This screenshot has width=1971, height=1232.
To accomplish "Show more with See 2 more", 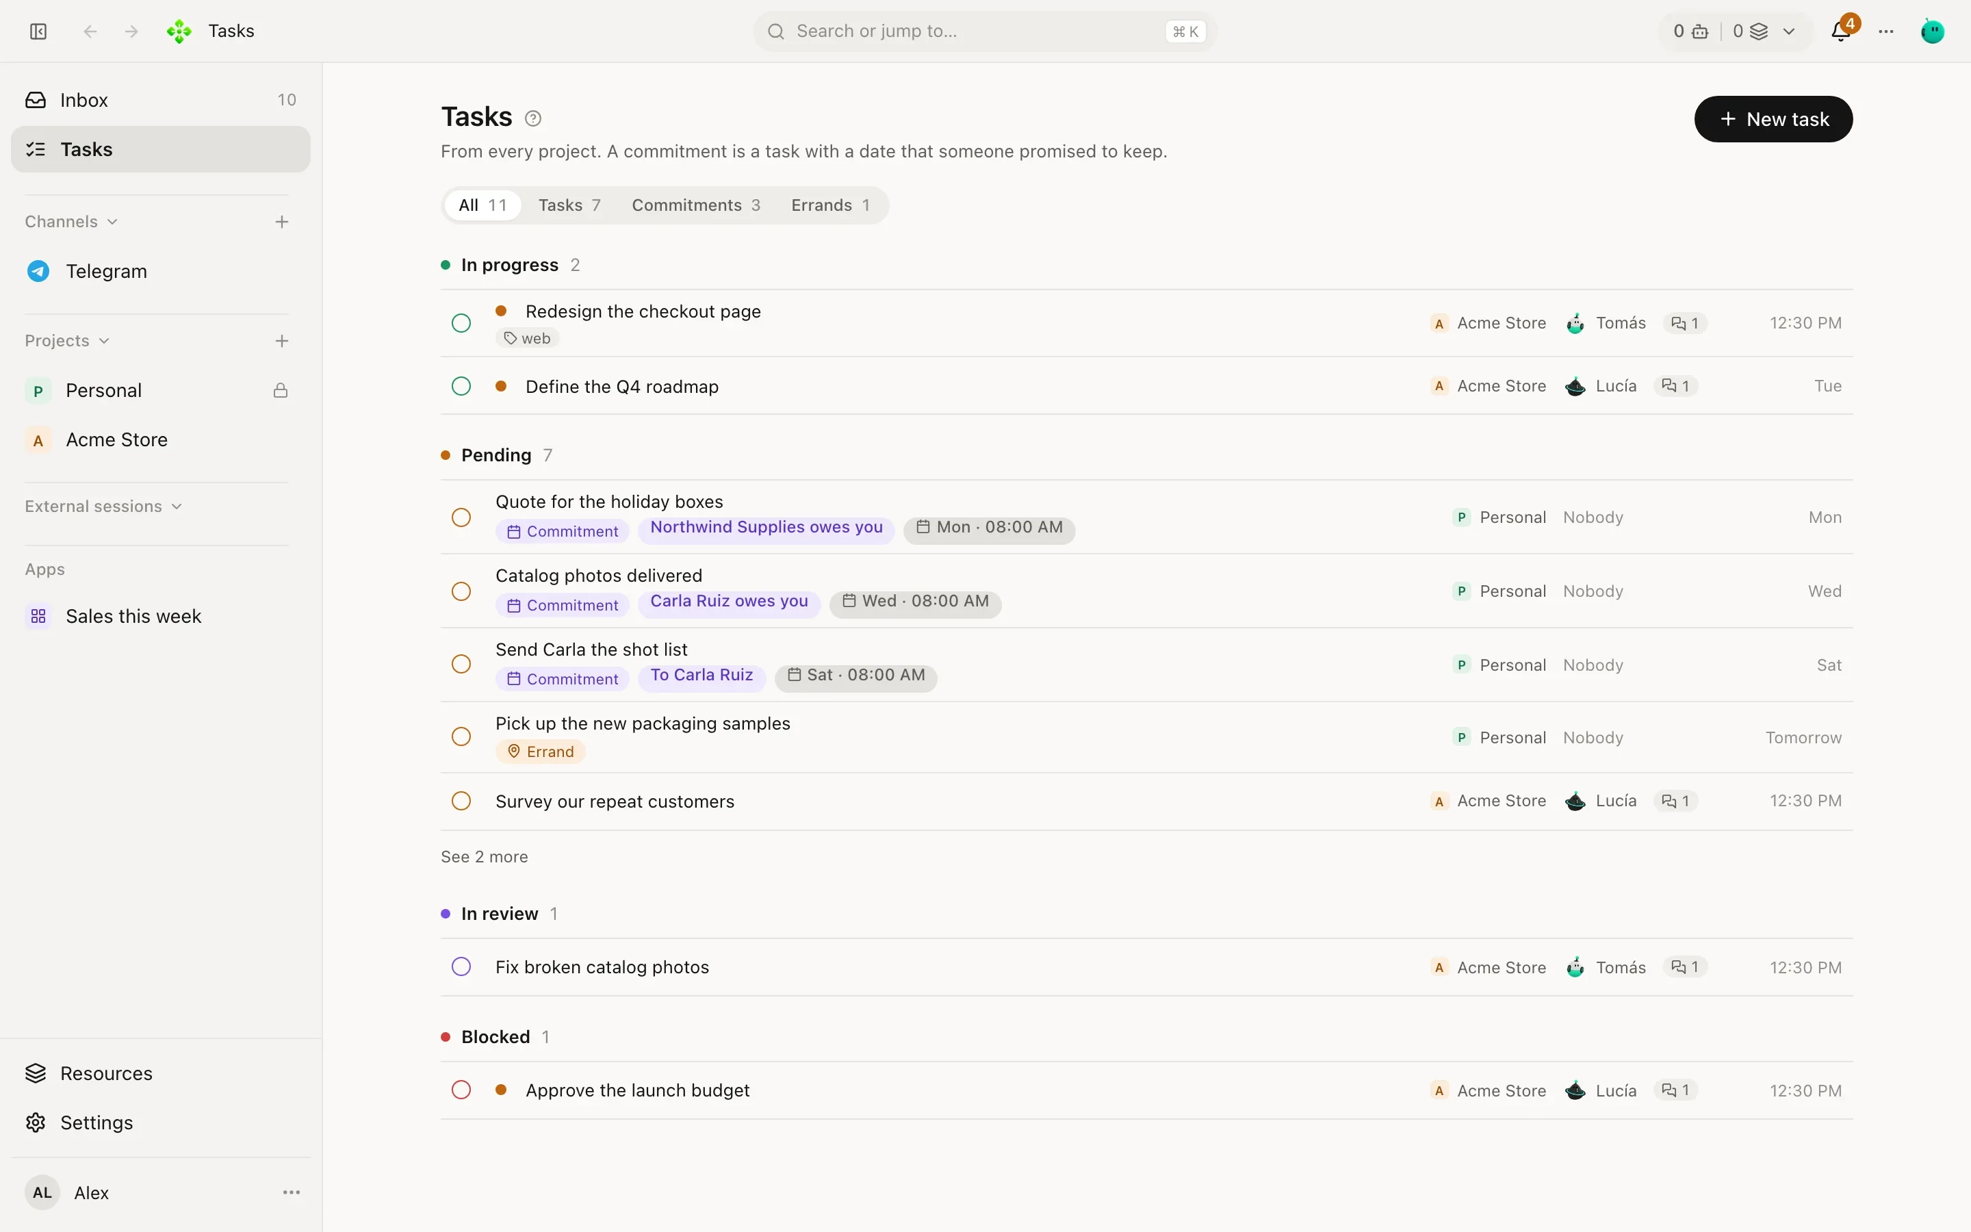I will pos(485,856).
